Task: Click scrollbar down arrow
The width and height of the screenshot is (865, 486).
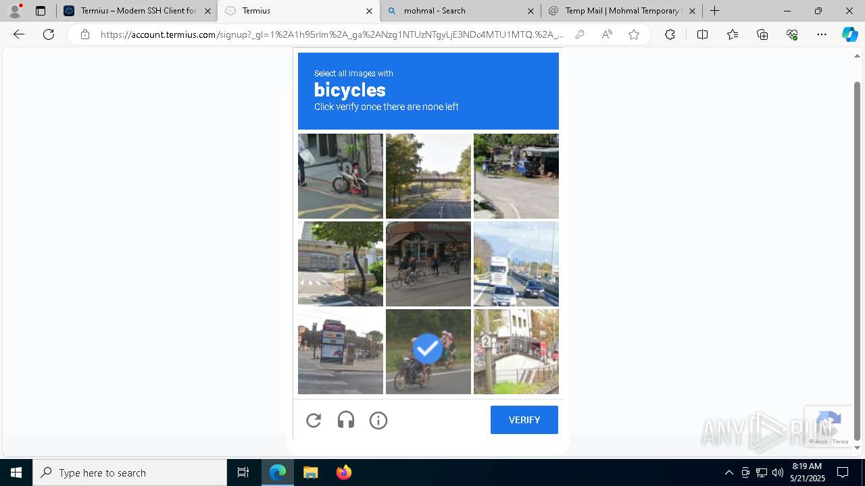Action: pyautogui.click(x=858, y=448)
